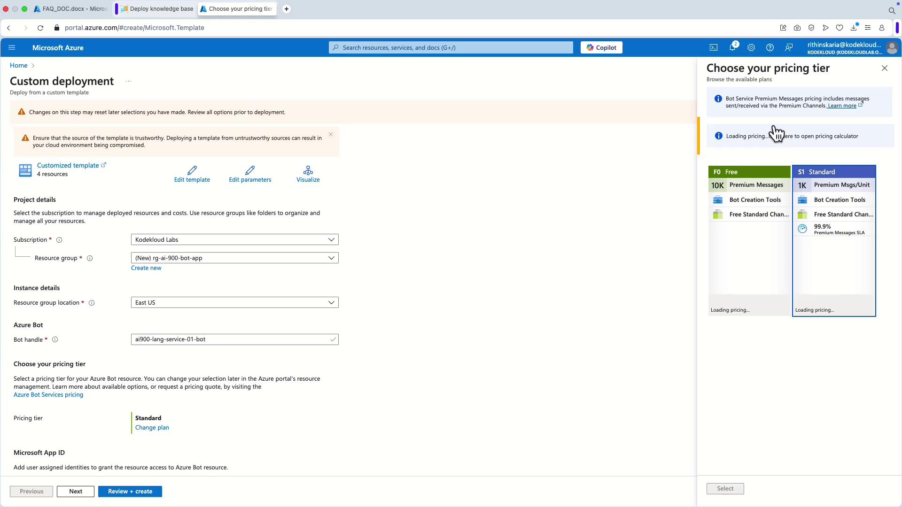The width and height of the screenshot is (902, 507).
Task: Open the portal hamburger menu
Action: pyautogui.click(x=12, y=47)
